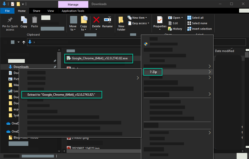Click the Downloads folder arrow icon in sidebar
249x159 pixels.
click(x=10, y=67)
